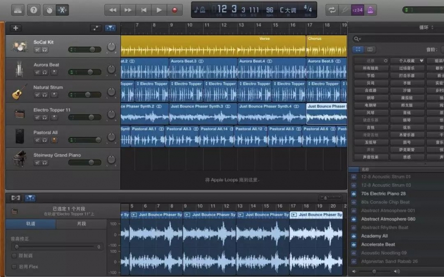The height and width of the screenshot is (277, 444).
Task: Select the Natural Strum guitar track icon
Action: (19, 91)
